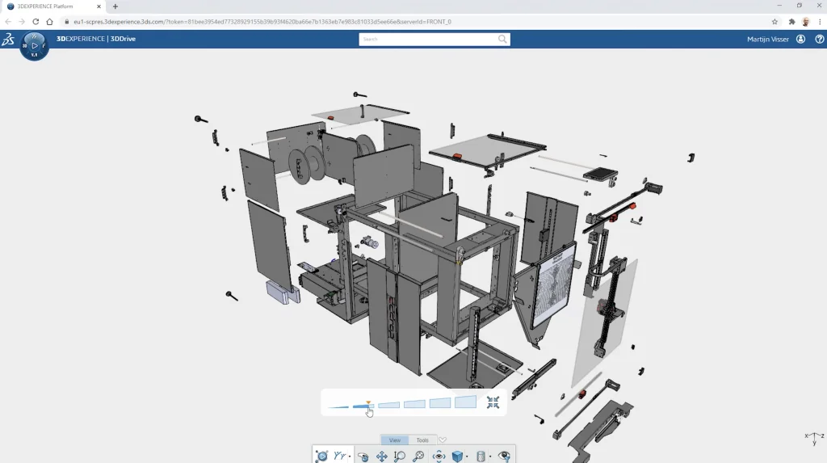
Task: Open dropdown arrow next to blue cube
Action: (x=467, y=457)
